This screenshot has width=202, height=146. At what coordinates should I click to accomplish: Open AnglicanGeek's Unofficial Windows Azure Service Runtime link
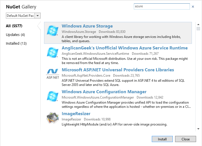click(125, 48)
